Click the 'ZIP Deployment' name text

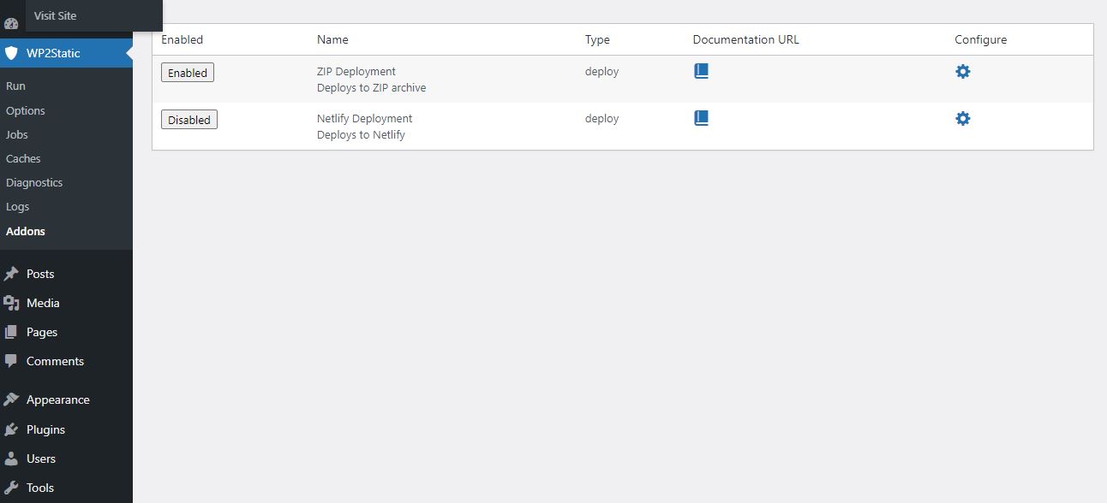click(x=356, y=71)
